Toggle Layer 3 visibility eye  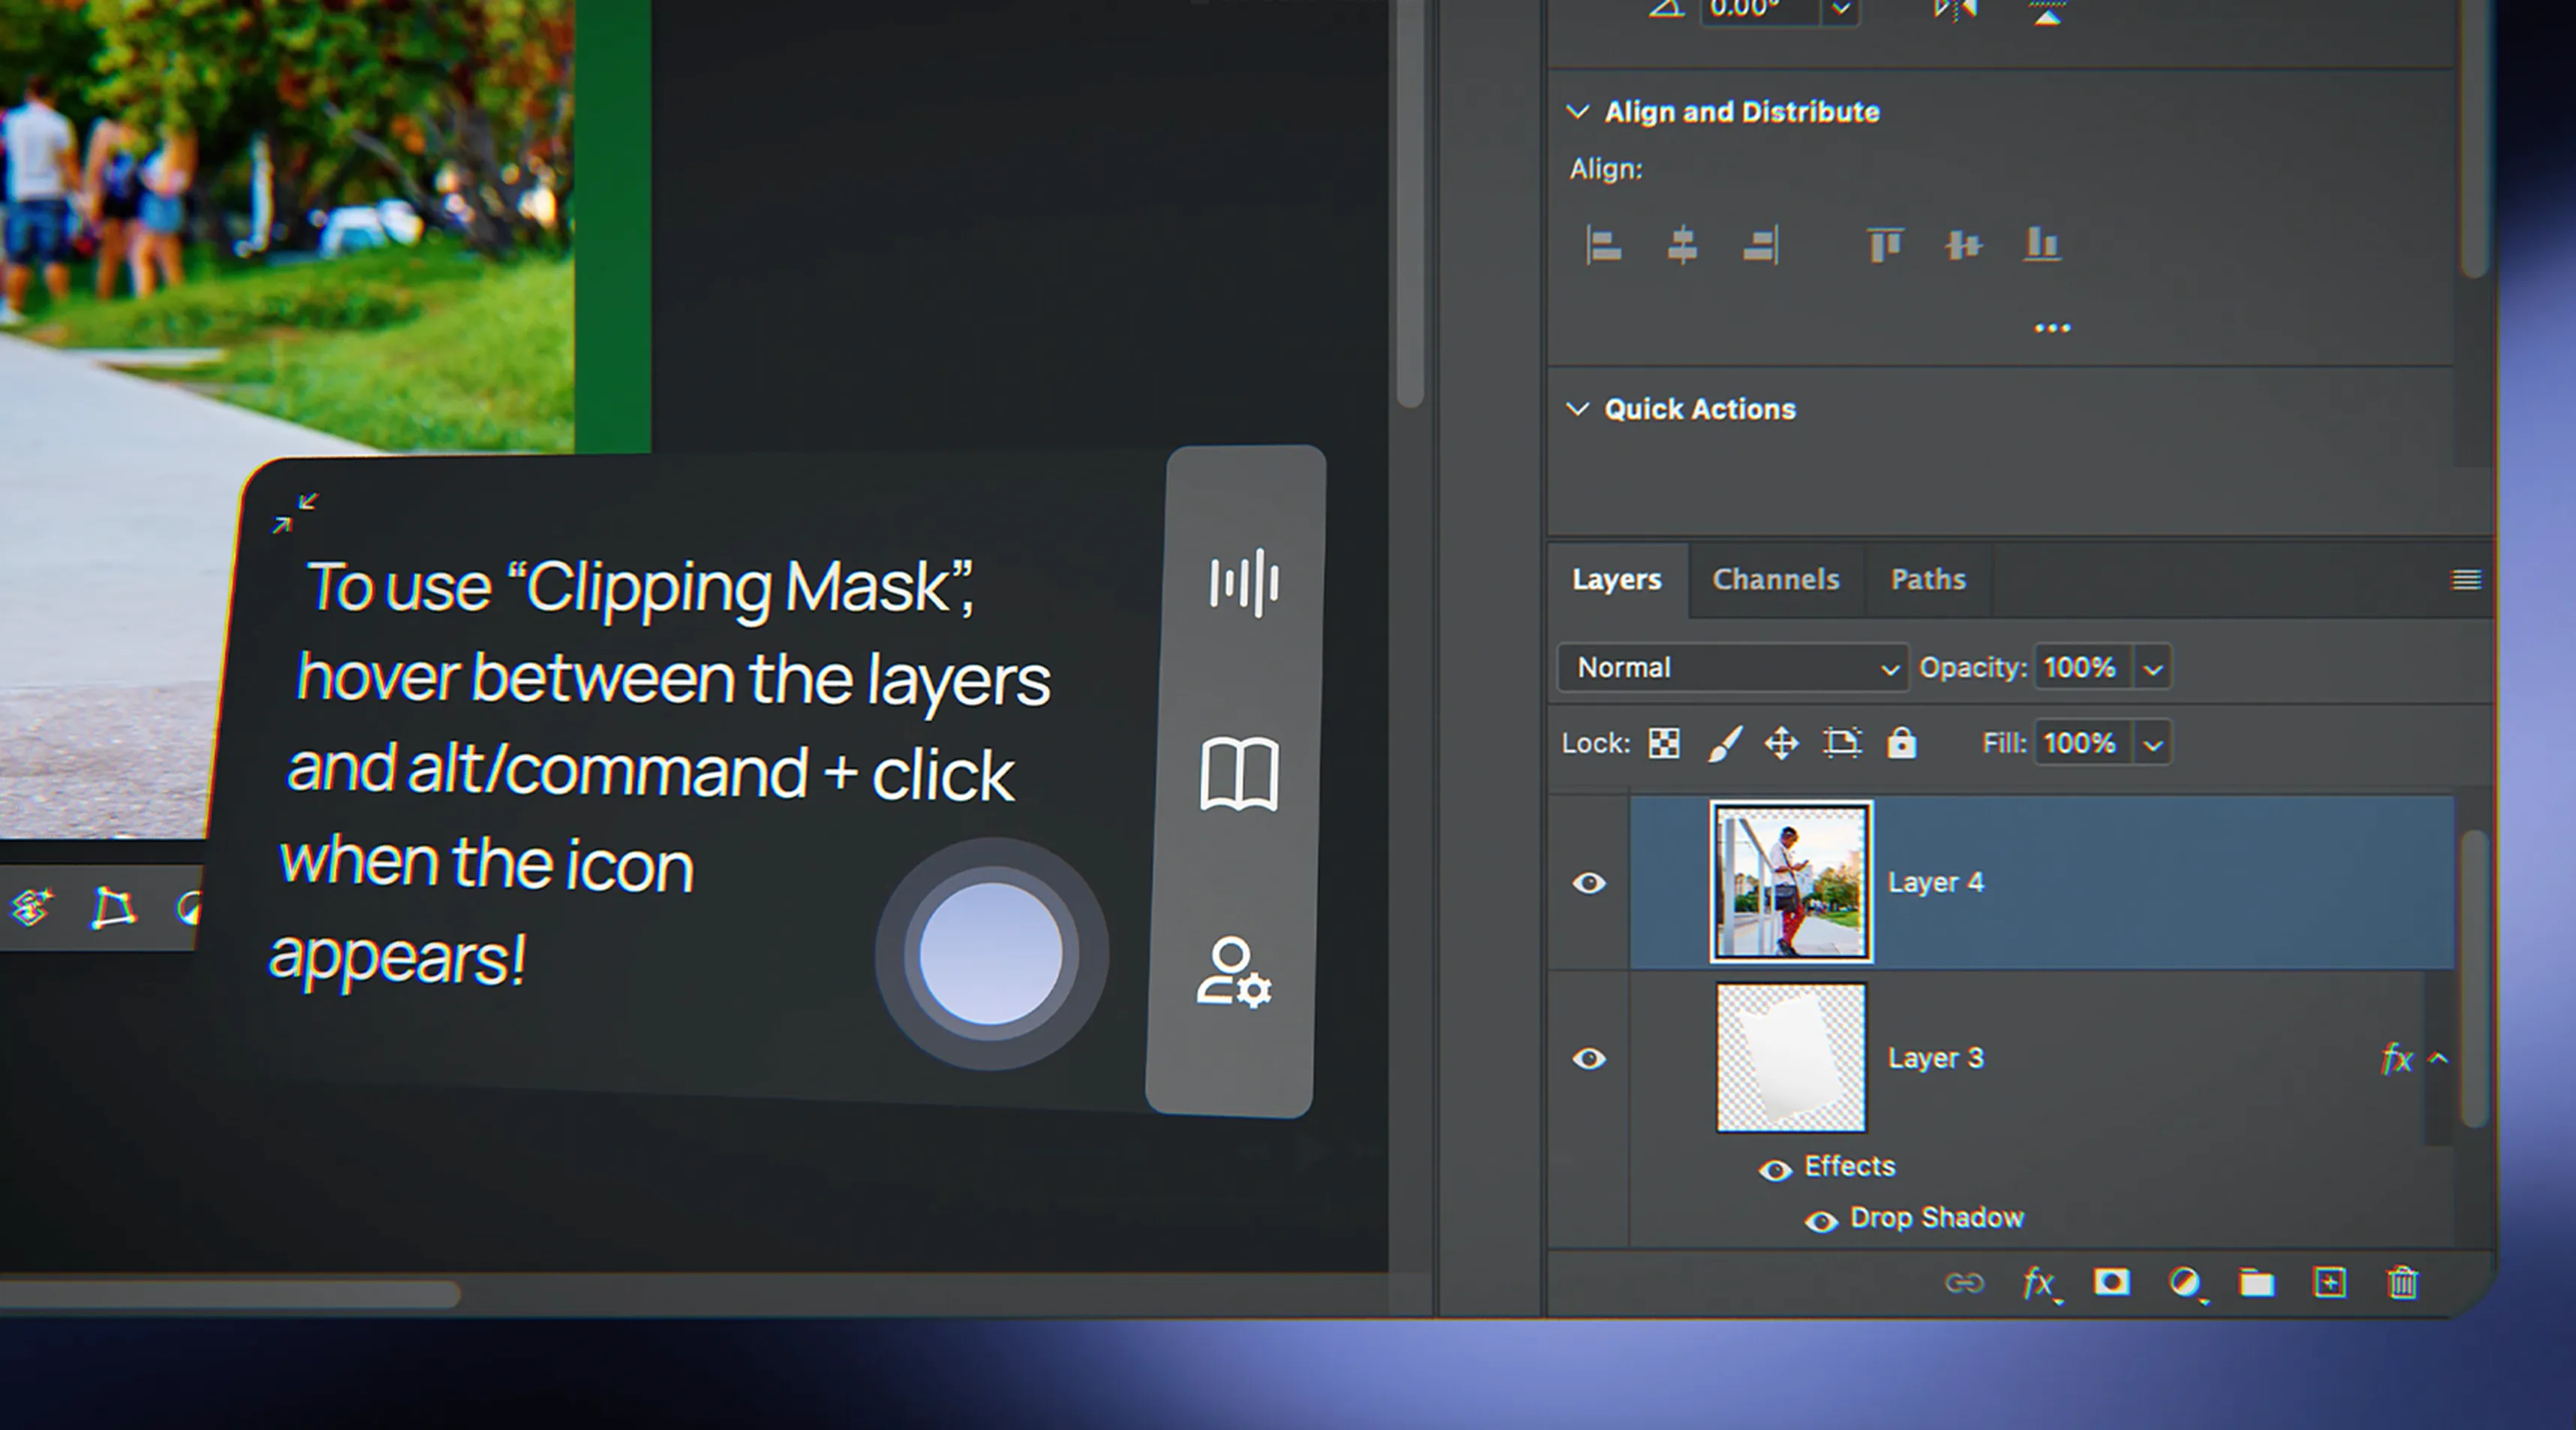[x=1589, y=1059]
